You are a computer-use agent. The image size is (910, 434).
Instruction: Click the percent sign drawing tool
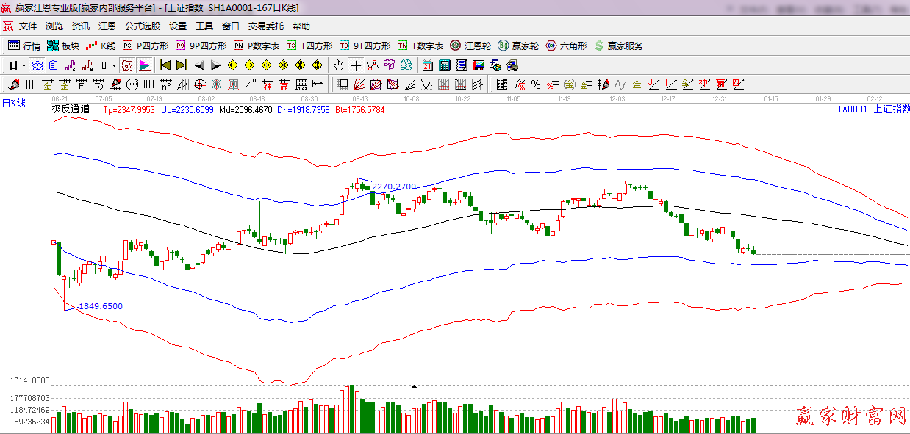(536, 84)
